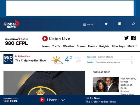Viewport: 140px width, 105px height.
Task: Open the police uniform lead story image
Action: click(44, 83)
